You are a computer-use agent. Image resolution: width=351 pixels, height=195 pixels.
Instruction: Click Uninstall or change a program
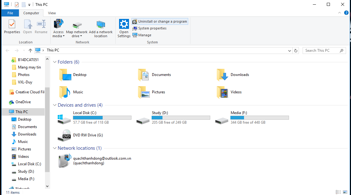tap(160, 21)
